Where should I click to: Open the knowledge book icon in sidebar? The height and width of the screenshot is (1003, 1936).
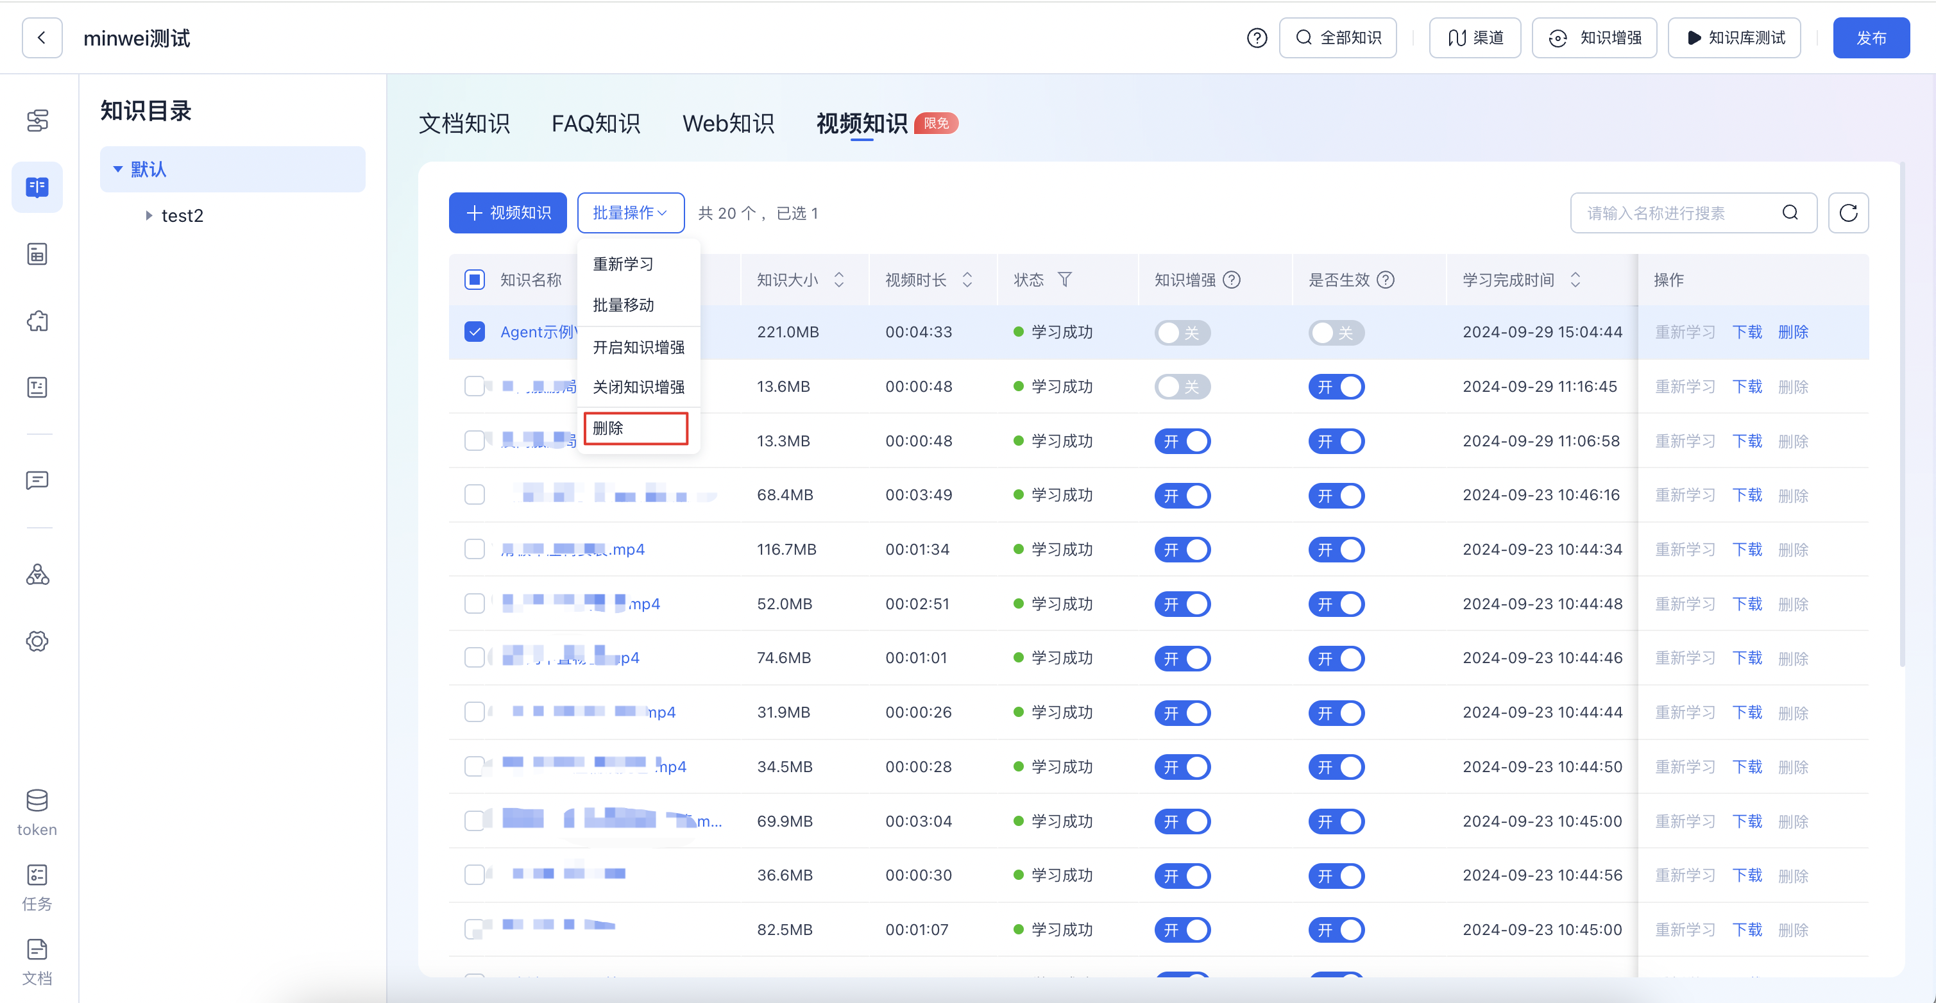coord(37,187)
